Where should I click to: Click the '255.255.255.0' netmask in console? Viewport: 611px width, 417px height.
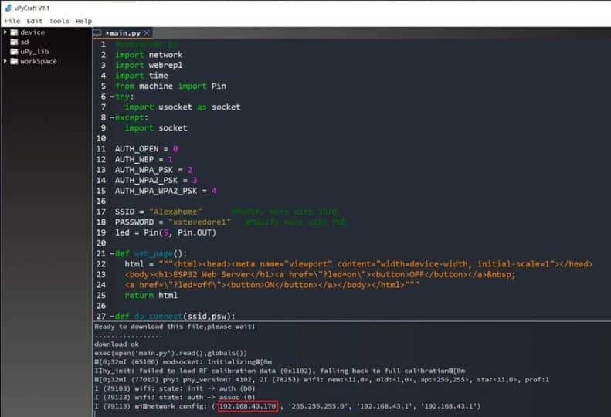tap(317, 406)
